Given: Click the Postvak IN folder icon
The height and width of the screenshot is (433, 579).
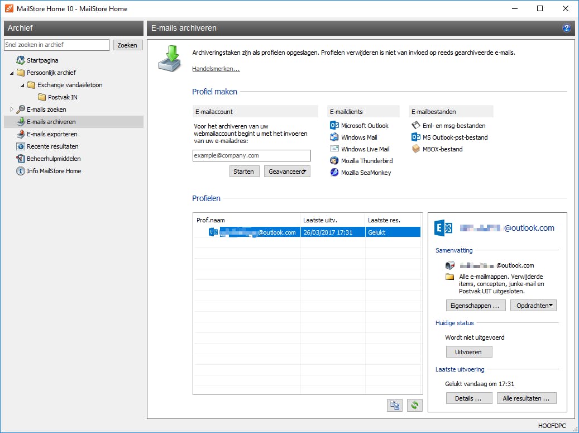Looking at the screenshot, I should [42, 97].
